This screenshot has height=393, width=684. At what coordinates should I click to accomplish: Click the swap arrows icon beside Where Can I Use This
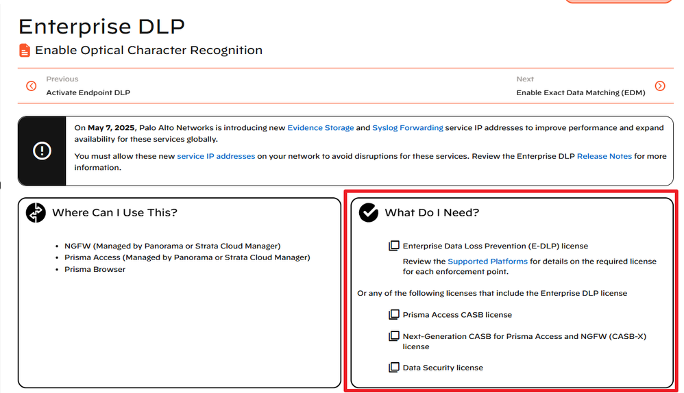click(36, 213)
